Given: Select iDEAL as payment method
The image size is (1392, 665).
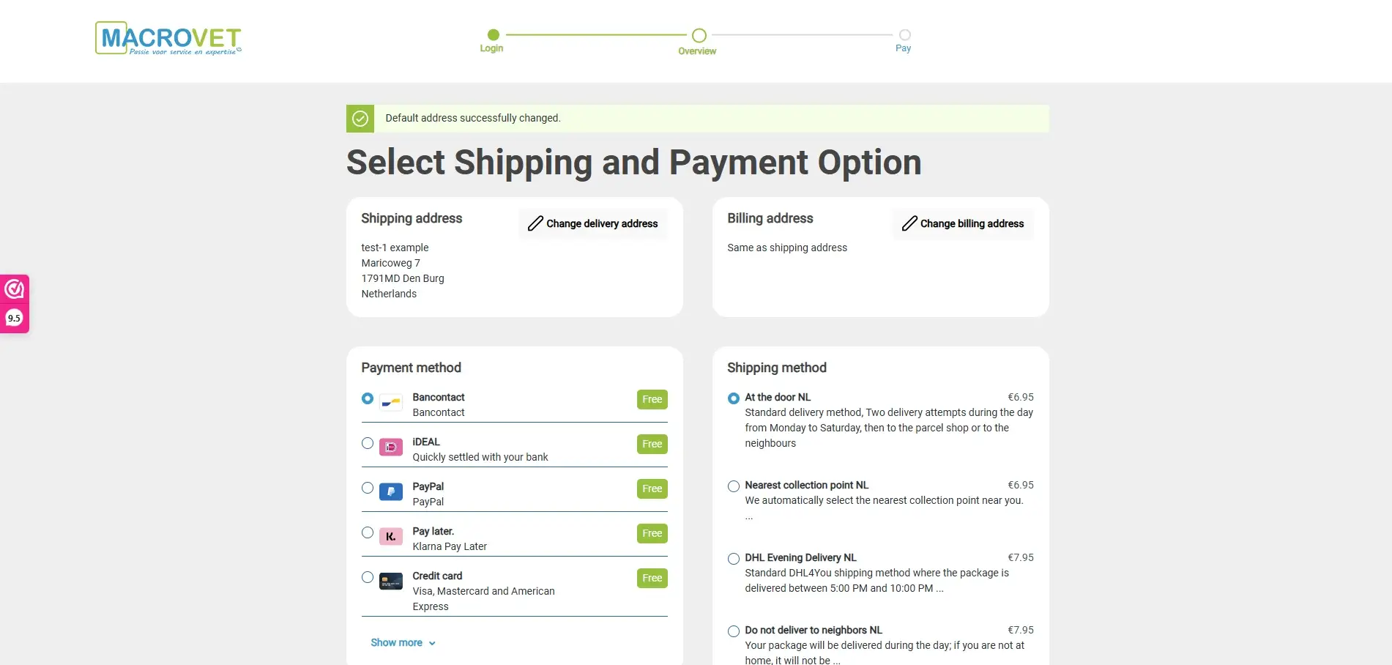Looking at the screenshot, I should click(x=367, y=443).
